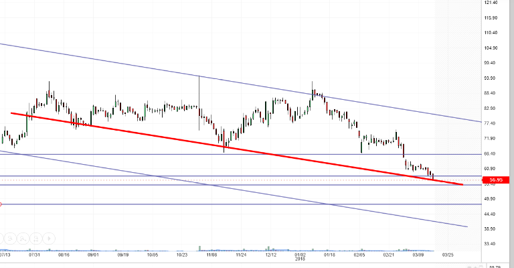Click the 115.90 price axis label
514x268 pixels.
point(491,17)
